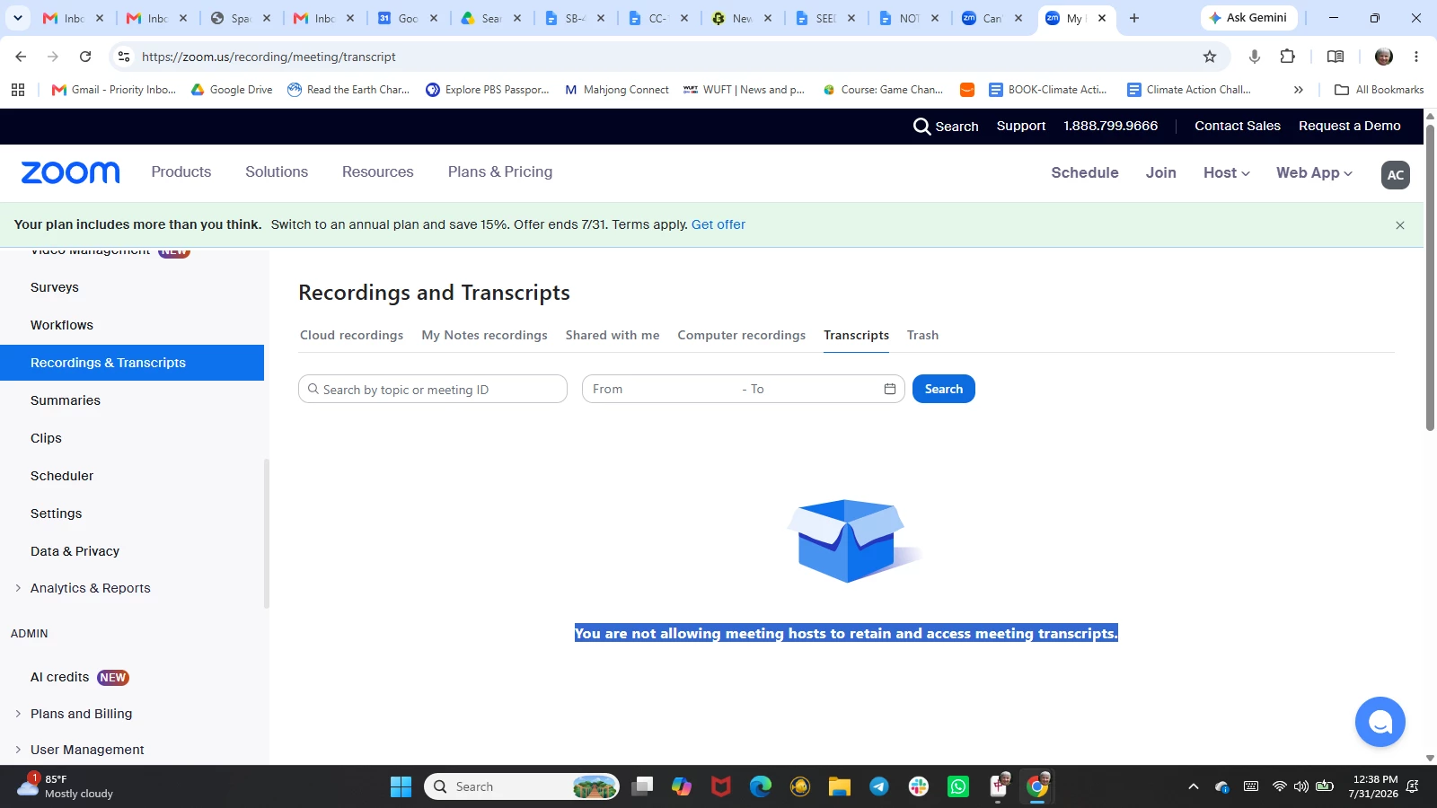Open Slack from taskbar

coord(919,786)
